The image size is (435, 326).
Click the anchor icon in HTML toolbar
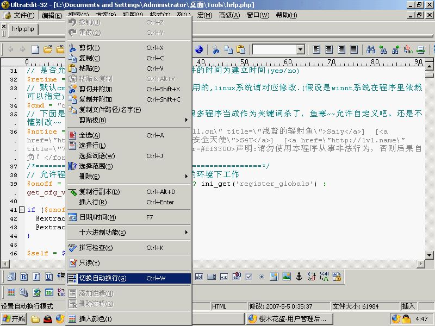coord(298,277)
